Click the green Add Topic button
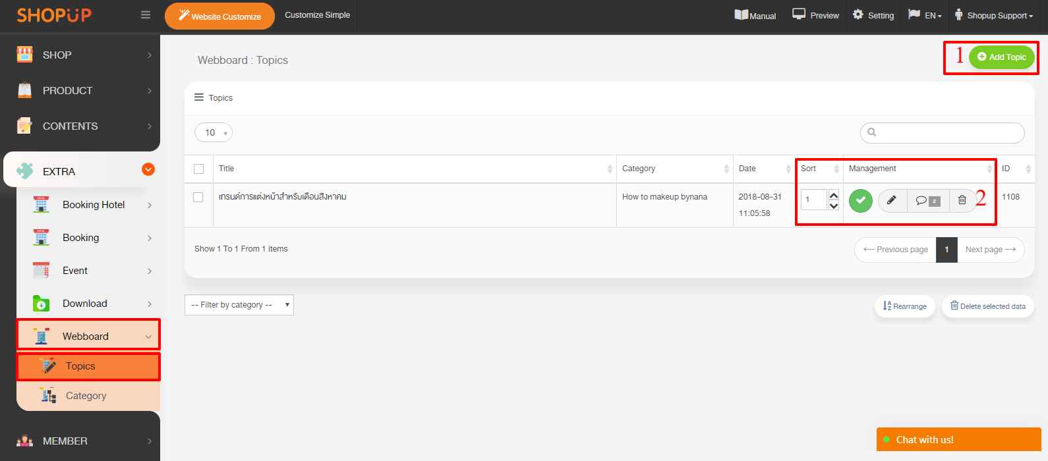The width and height of the screenshot is (1048, 461). (x=1002, y=57)
